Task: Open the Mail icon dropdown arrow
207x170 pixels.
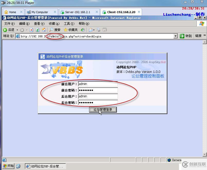Action: [94, 30]
